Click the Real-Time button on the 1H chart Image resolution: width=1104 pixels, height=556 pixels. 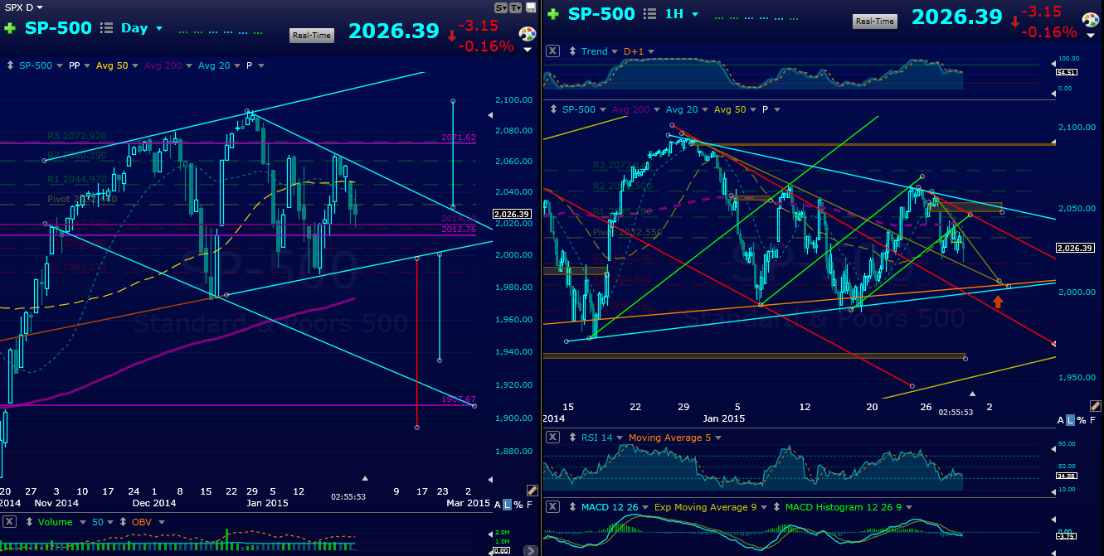[874, 21]
